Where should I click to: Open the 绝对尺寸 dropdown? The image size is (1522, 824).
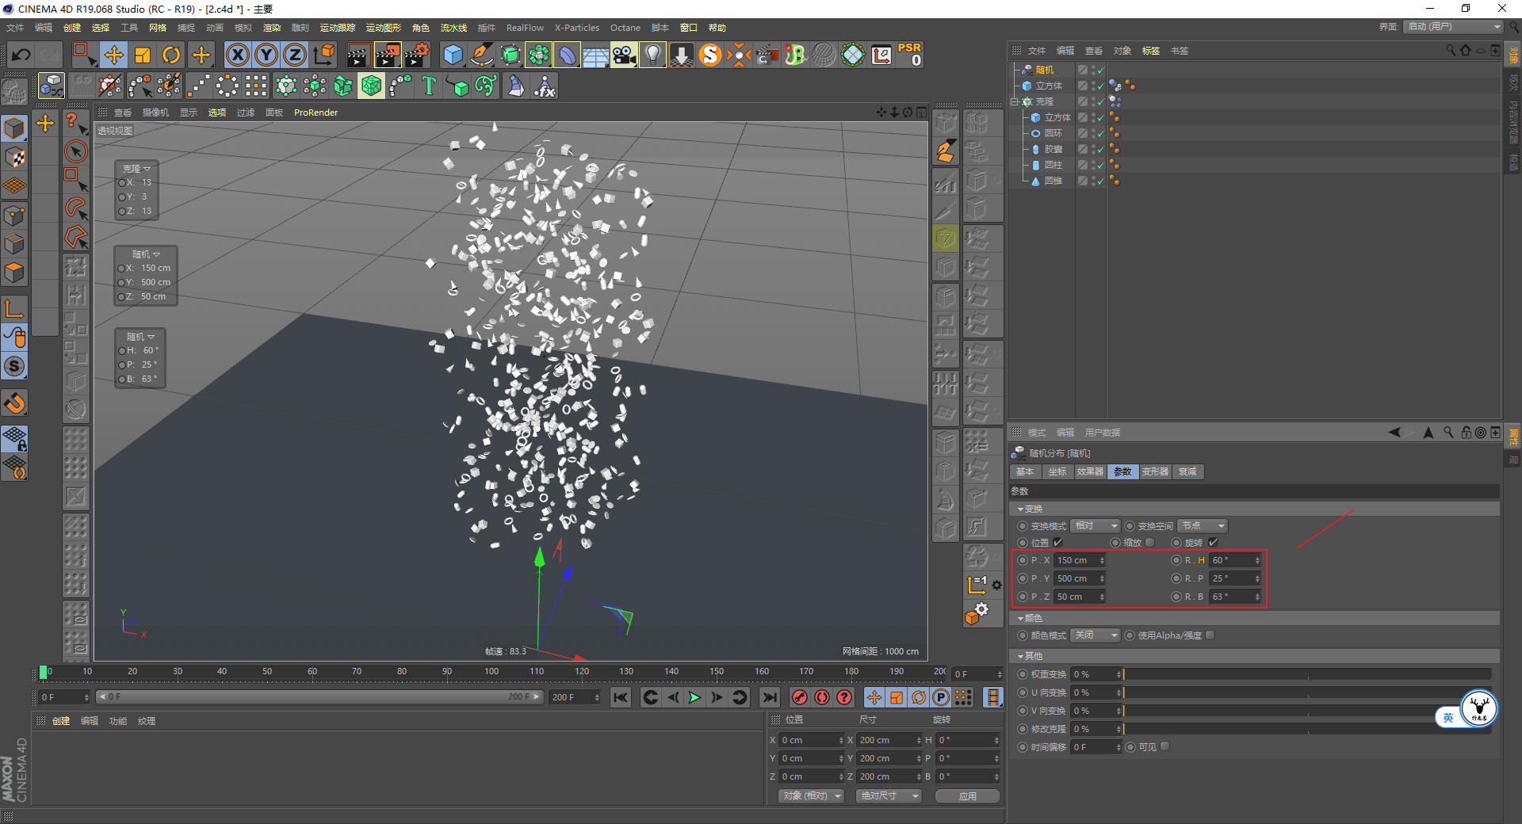click(889, 795)
